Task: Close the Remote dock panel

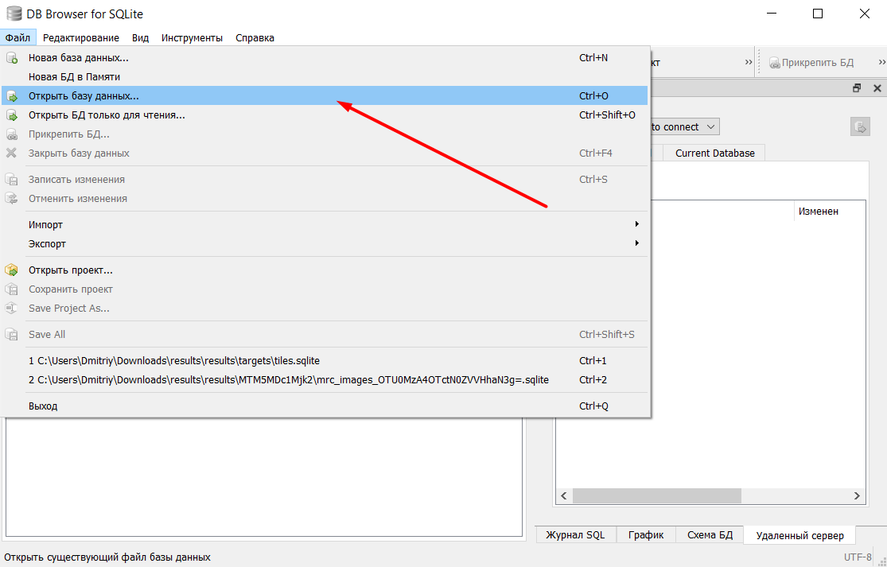Action: click(x=877, y=88)
